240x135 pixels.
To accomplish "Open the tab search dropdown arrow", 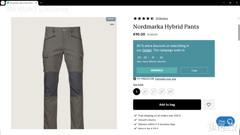I will 2,3.
